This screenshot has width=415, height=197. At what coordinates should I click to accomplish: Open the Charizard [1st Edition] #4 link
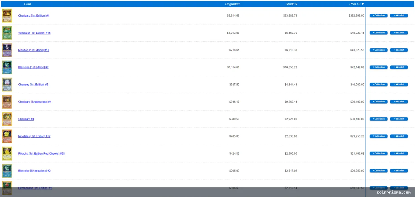[34, 16]
